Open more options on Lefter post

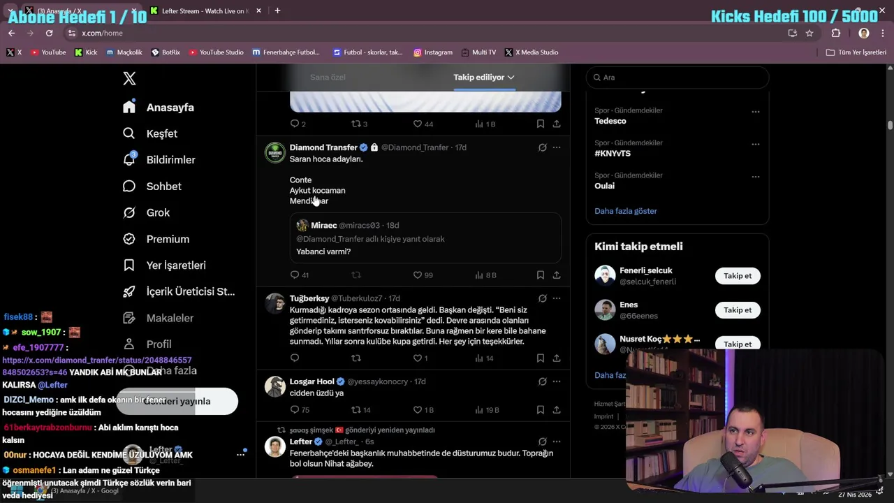557,442
